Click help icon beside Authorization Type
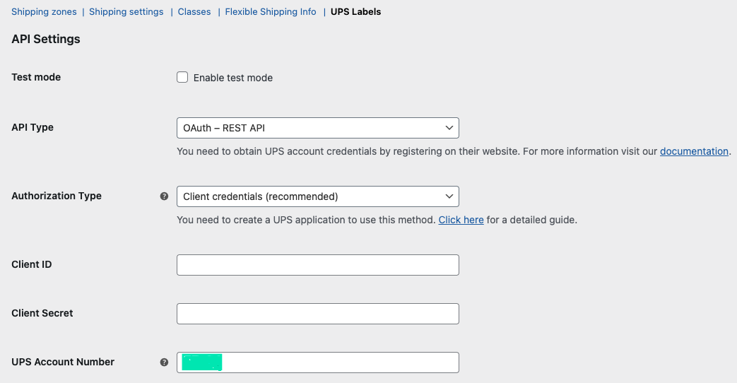Viewport: 737px width, 383px height. (164, 196)
